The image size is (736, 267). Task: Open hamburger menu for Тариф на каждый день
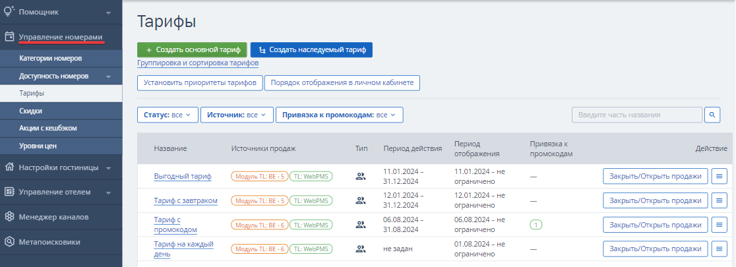[x=719, y=249]
